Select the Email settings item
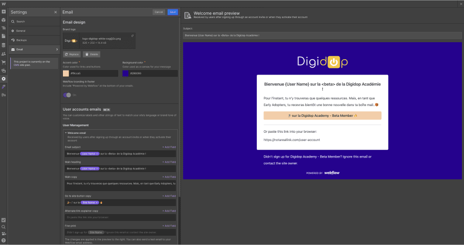 click(34, 49)
